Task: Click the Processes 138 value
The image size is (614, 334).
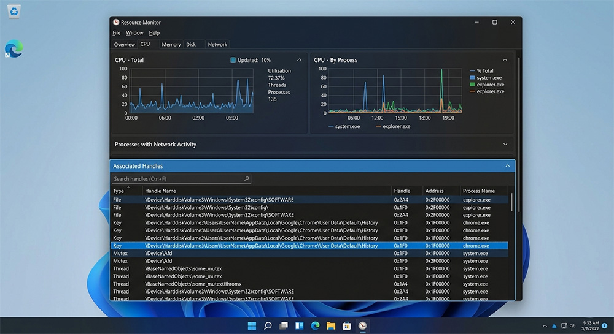Action: pos(272,99)
